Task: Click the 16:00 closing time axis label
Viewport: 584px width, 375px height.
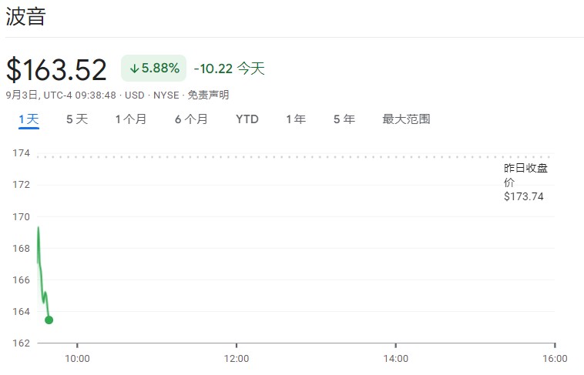Action: [555, 358]
